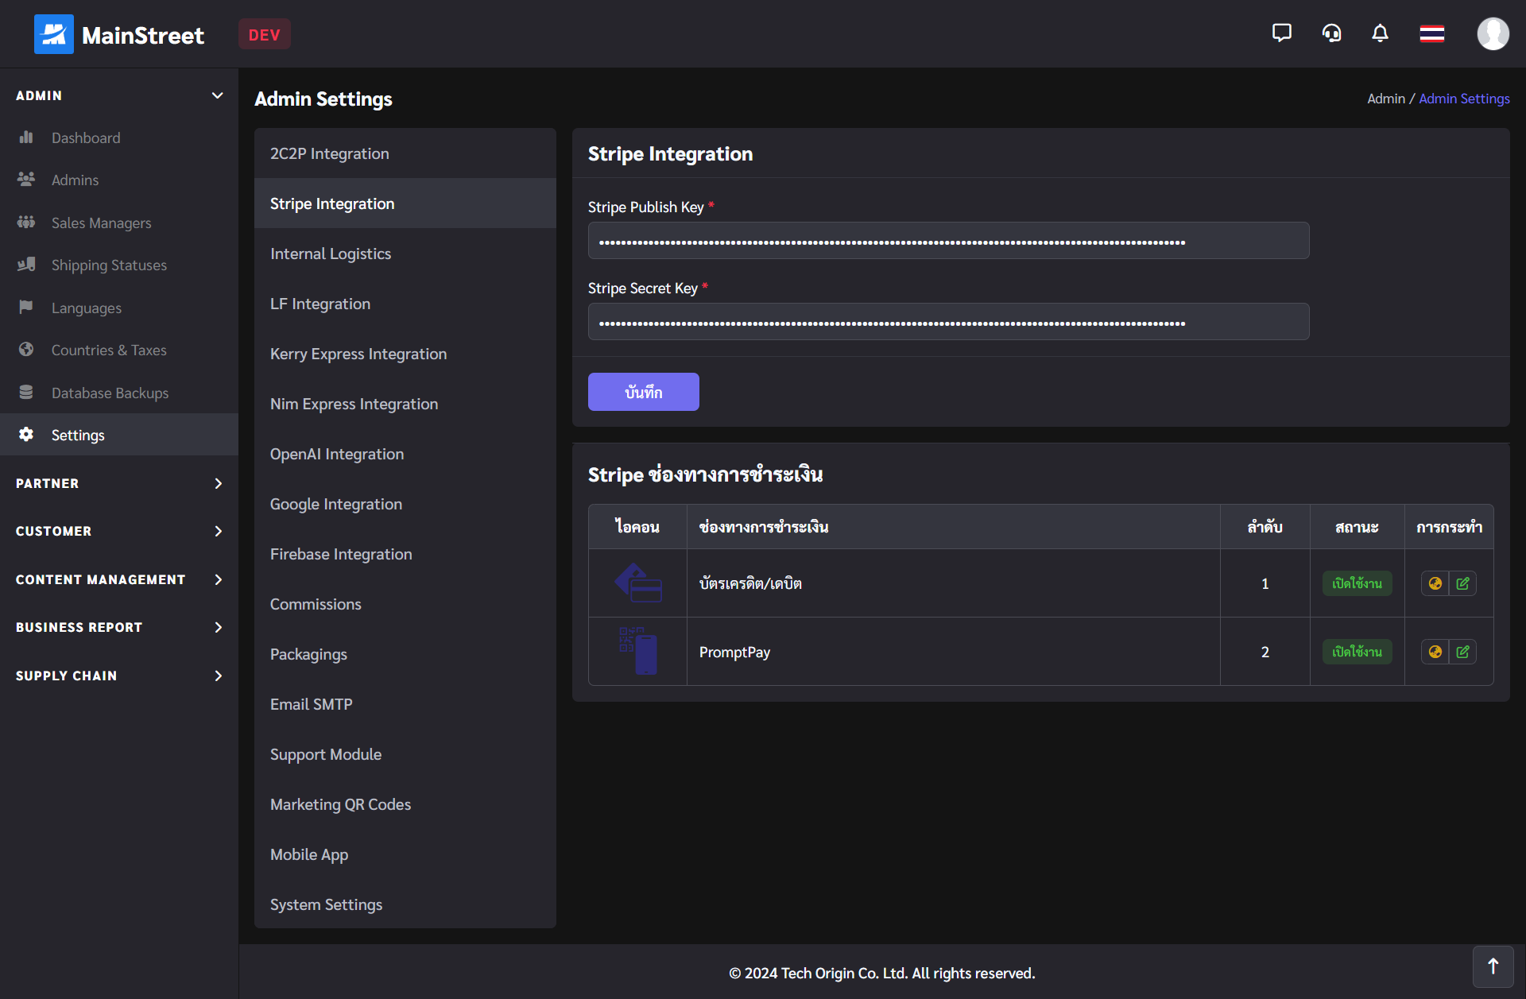The width and height of the screenshot is (1526, 999).
Task: Change language via Thai flag icon
Action: point(1432,33)
